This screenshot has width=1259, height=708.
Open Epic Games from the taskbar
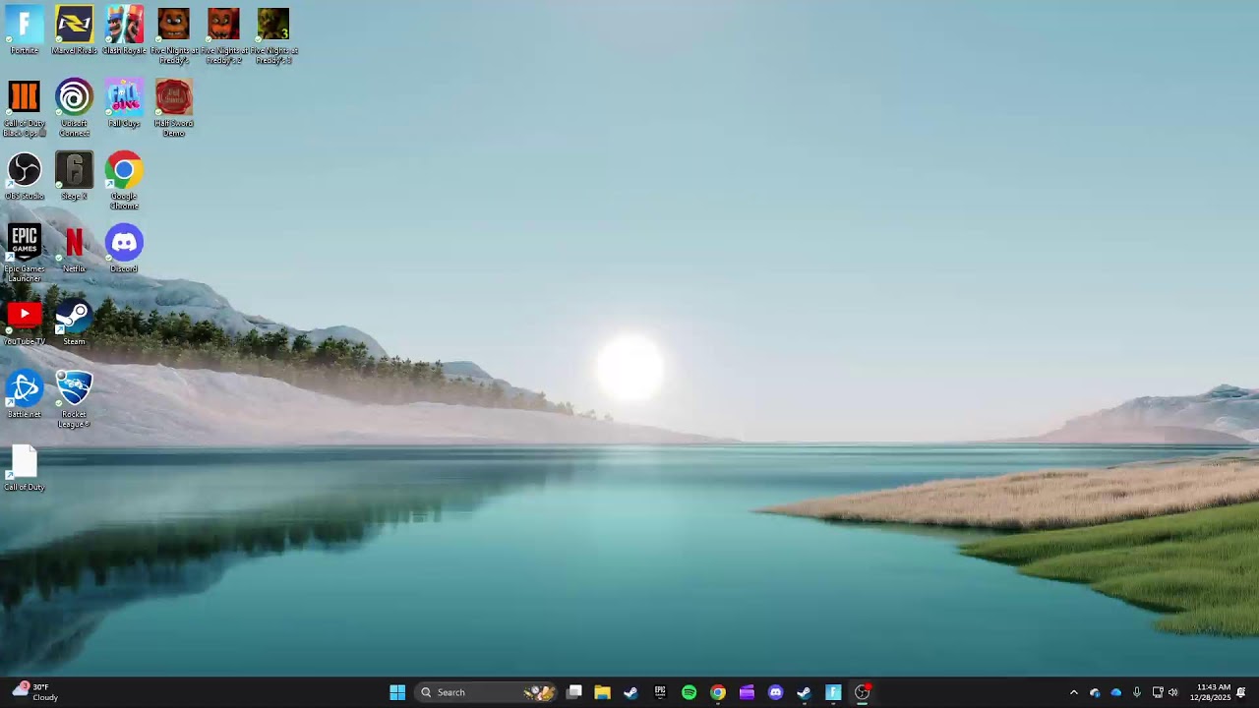(x=660, y=692)
